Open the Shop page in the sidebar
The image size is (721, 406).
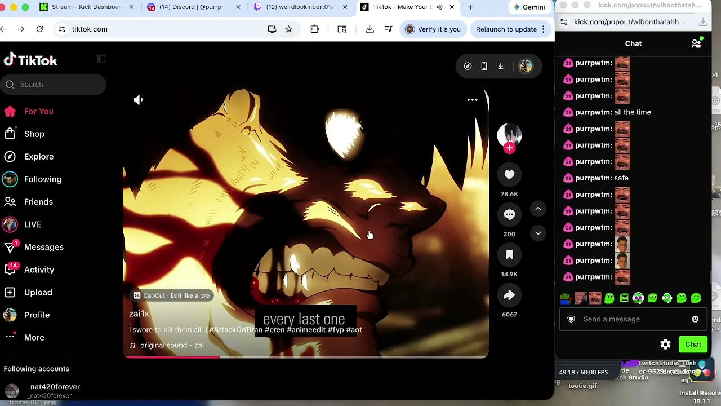coord(34,134)
